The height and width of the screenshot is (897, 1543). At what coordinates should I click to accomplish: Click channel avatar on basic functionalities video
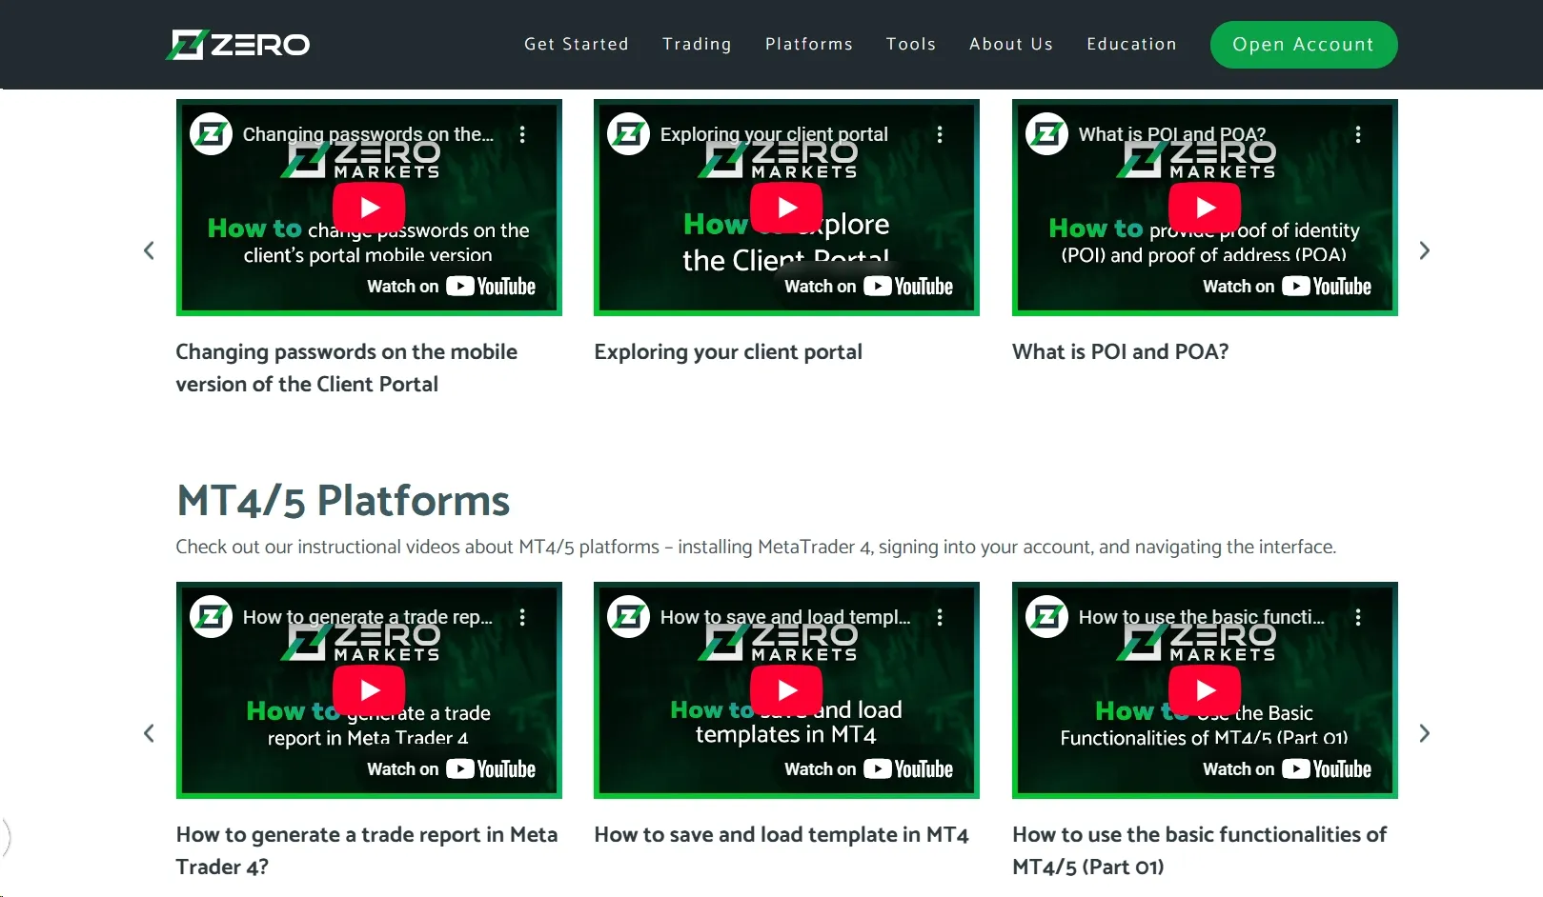(1047, 617)
